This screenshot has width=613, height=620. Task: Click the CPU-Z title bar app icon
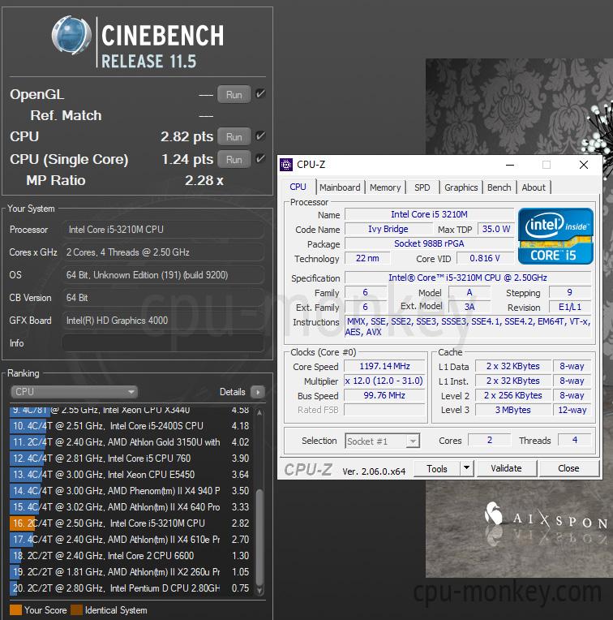click(286, 165)
